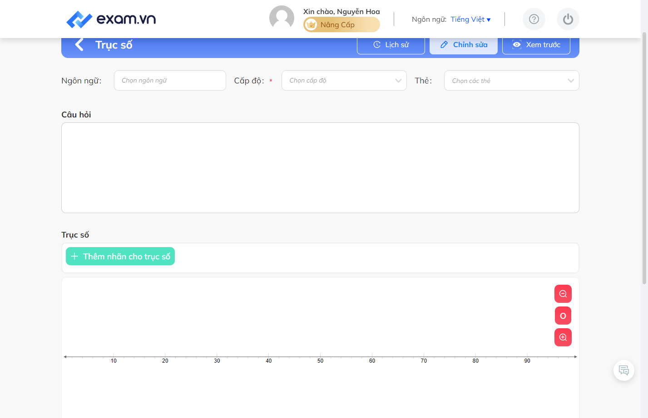Click the page vertical scrollbar
This screenshot has height=418, width=648.
pos(644,159)
